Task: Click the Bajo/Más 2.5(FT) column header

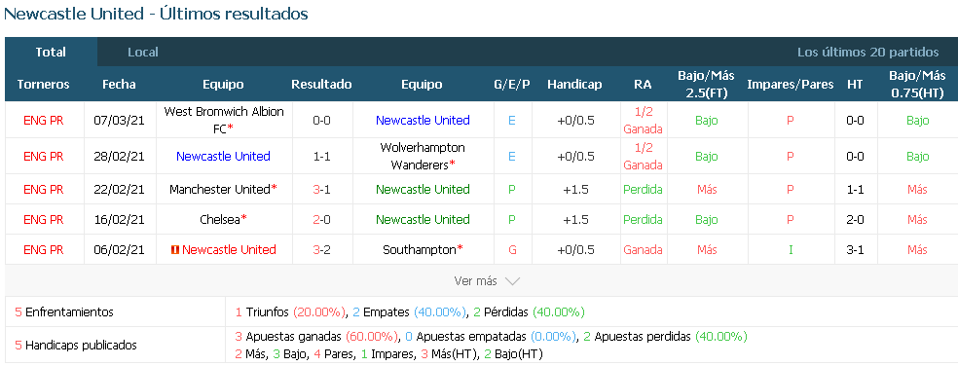Action: [x=706, y=85]
